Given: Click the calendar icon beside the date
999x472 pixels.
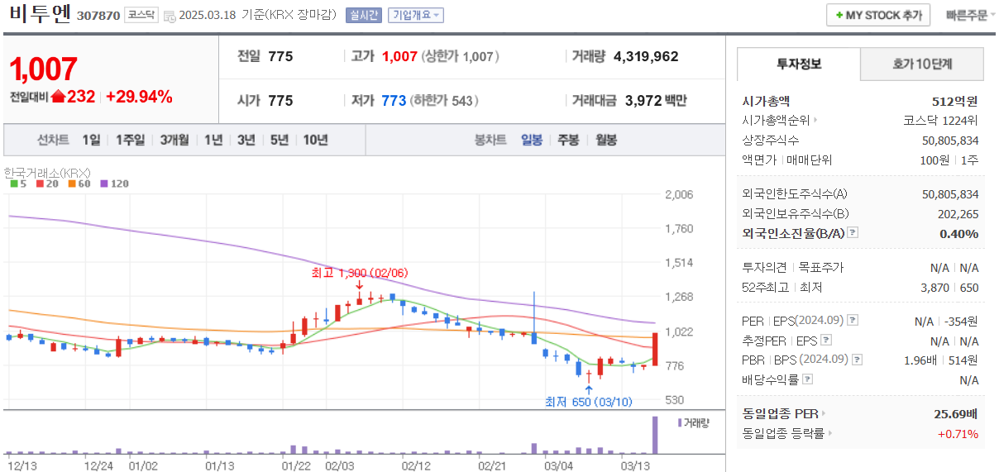Looking at the screenshot, I should click(169, 16).
